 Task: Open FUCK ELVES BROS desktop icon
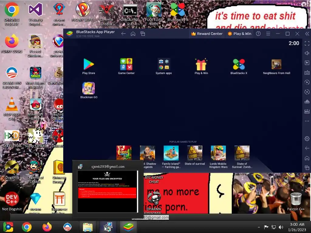[154, 14]
